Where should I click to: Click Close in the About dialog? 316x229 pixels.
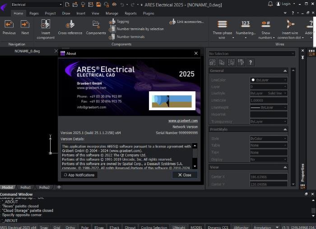[185, 175]
